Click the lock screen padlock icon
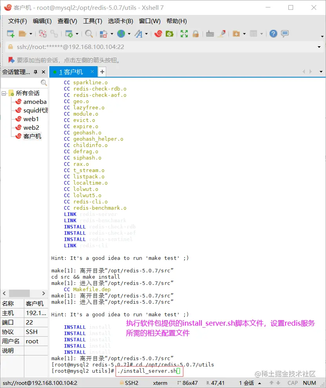This screenshot has height=388, width=326. point(196,34)
